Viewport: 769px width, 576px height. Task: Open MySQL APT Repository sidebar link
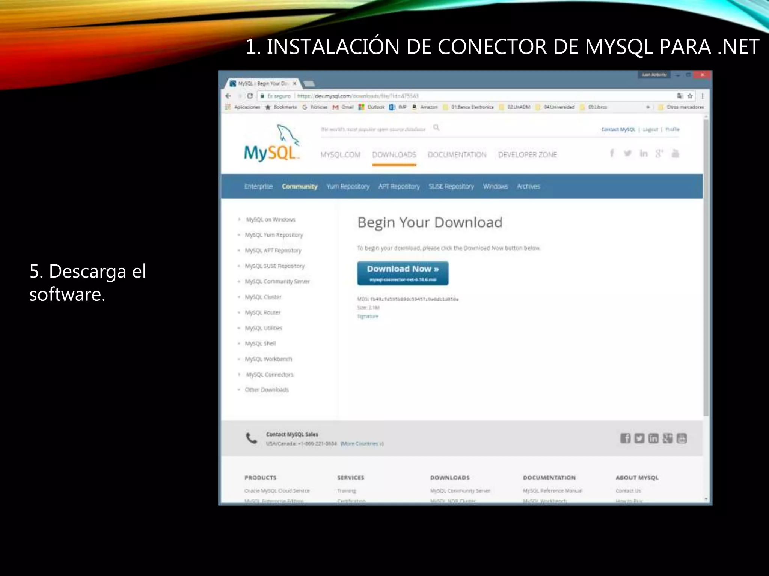point(273,250)
